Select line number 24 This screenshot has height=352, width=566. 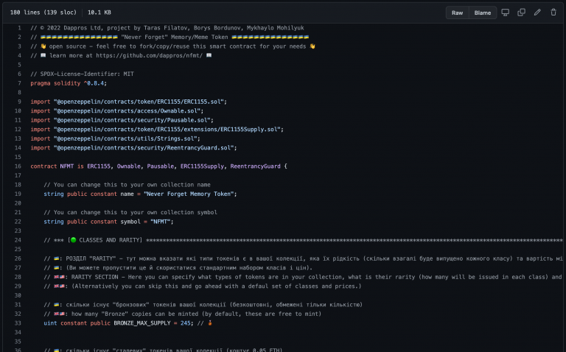tap(18, 240)
